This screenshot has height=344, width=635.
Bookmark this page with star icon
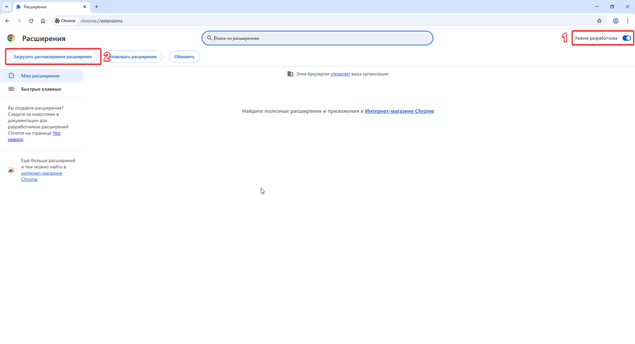[599, 20]
